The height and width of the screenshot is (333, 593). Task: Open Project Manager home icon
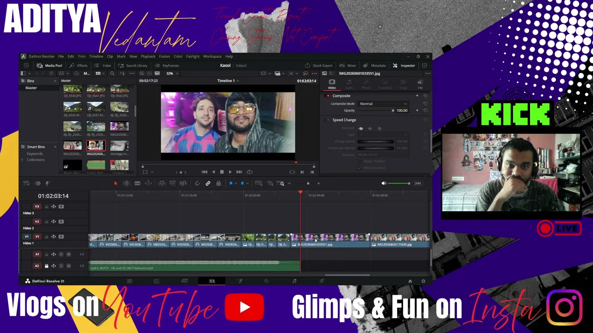410,281
